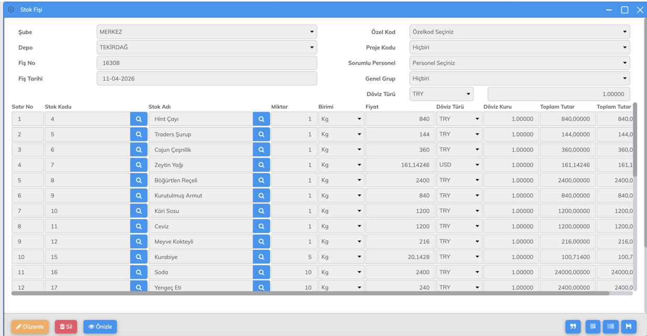Open the Şube dropdown showing MERKEZ
This screenshot has height=336, width=647.
pos(207,32)
